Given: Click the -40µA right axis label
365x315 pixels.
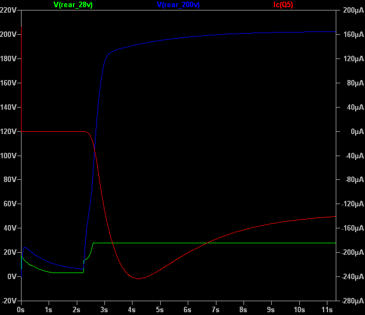Looking at the screenshot, I should pyautogui.click(x=355, y=156).
